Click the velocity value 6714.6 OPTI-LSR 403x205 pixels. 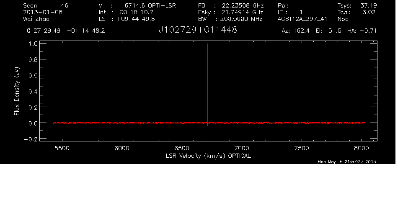click(x=150, y=5)
